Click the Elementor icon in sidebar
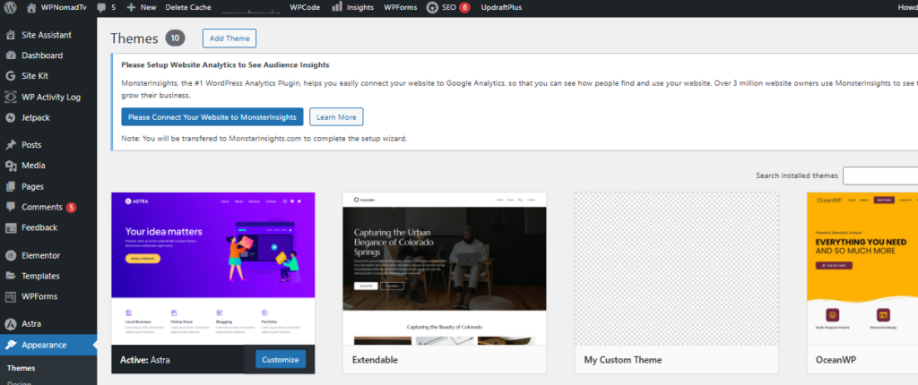This screenshot has height=385, width=918. pyautogui.click(x=11, y=255)
